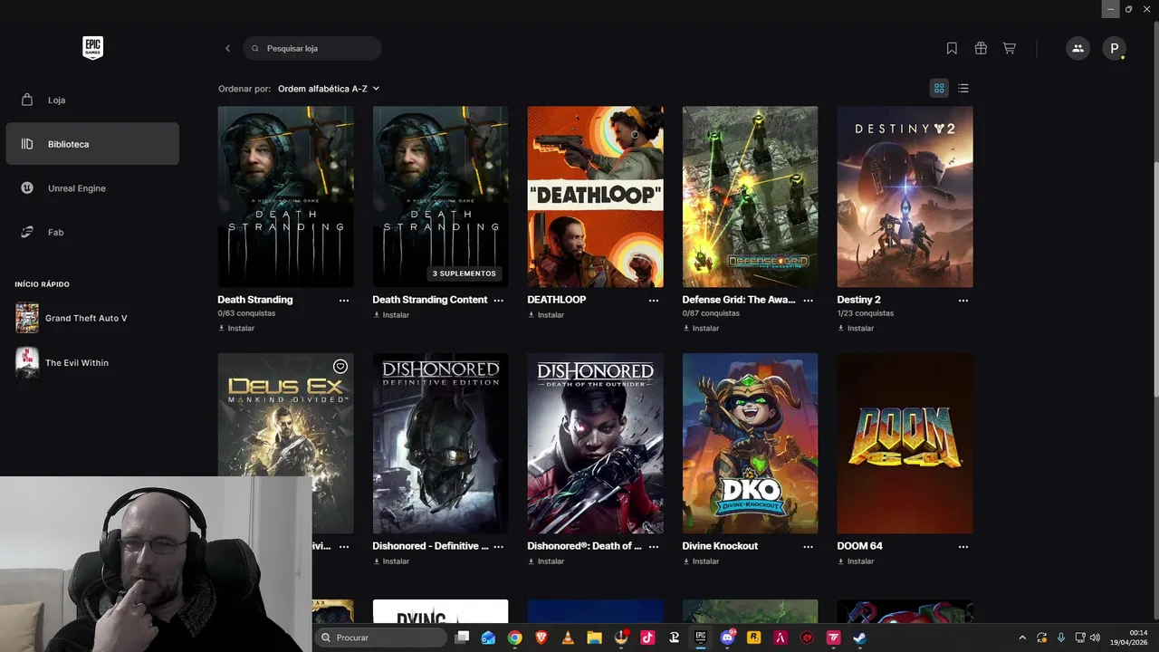Go back with the arrow beside search
Viewport: 1159px width, 652px height.
point(227,48)
